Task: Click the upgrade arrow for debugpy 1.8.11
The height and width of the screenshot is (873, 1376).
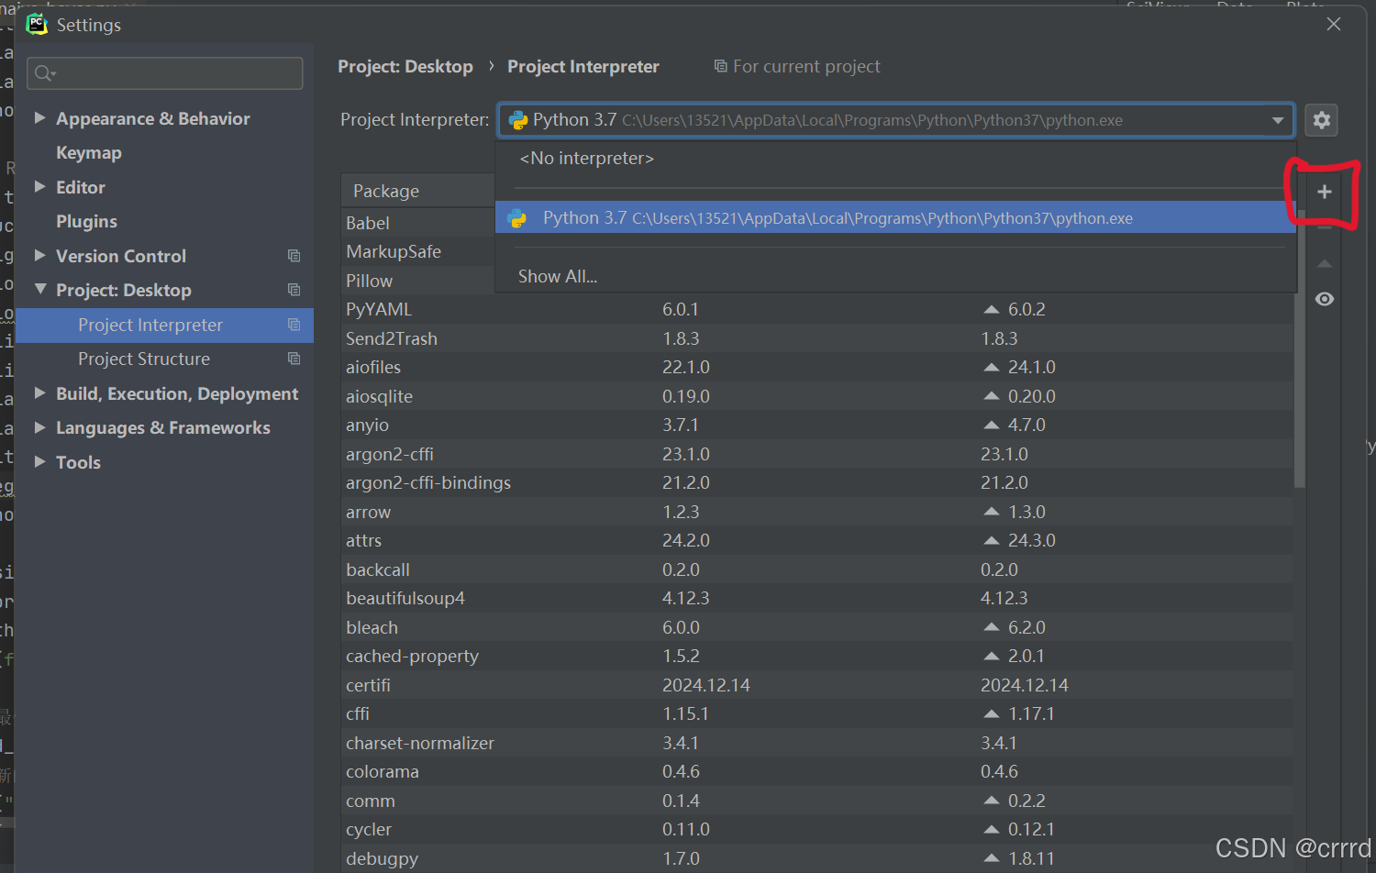Action: coord(992,859)
